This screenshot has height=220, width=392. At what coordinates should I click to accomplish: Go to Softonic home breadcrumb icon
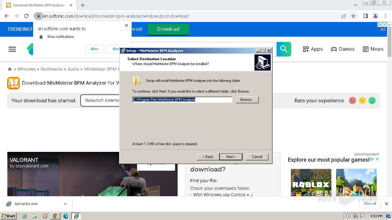[x=10, y=69]
